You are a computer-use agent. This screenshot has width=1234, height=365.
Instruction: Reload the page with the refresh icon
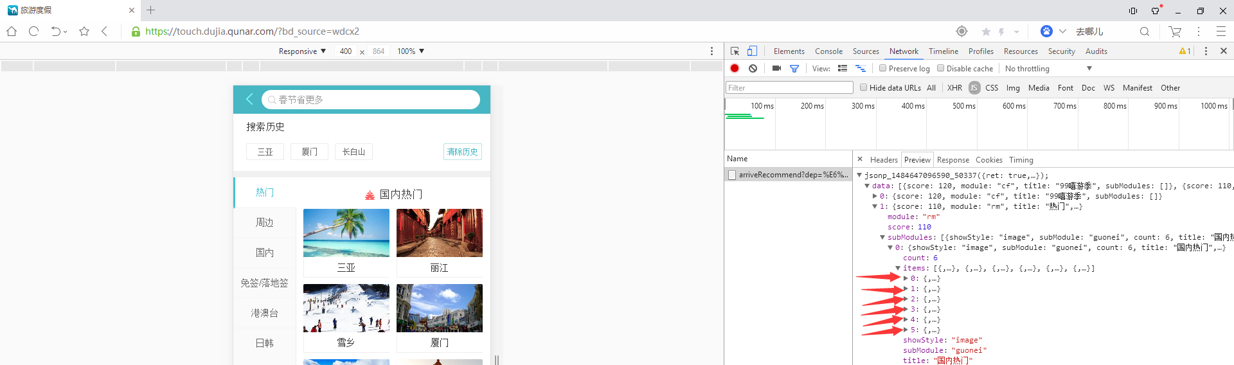34,31
